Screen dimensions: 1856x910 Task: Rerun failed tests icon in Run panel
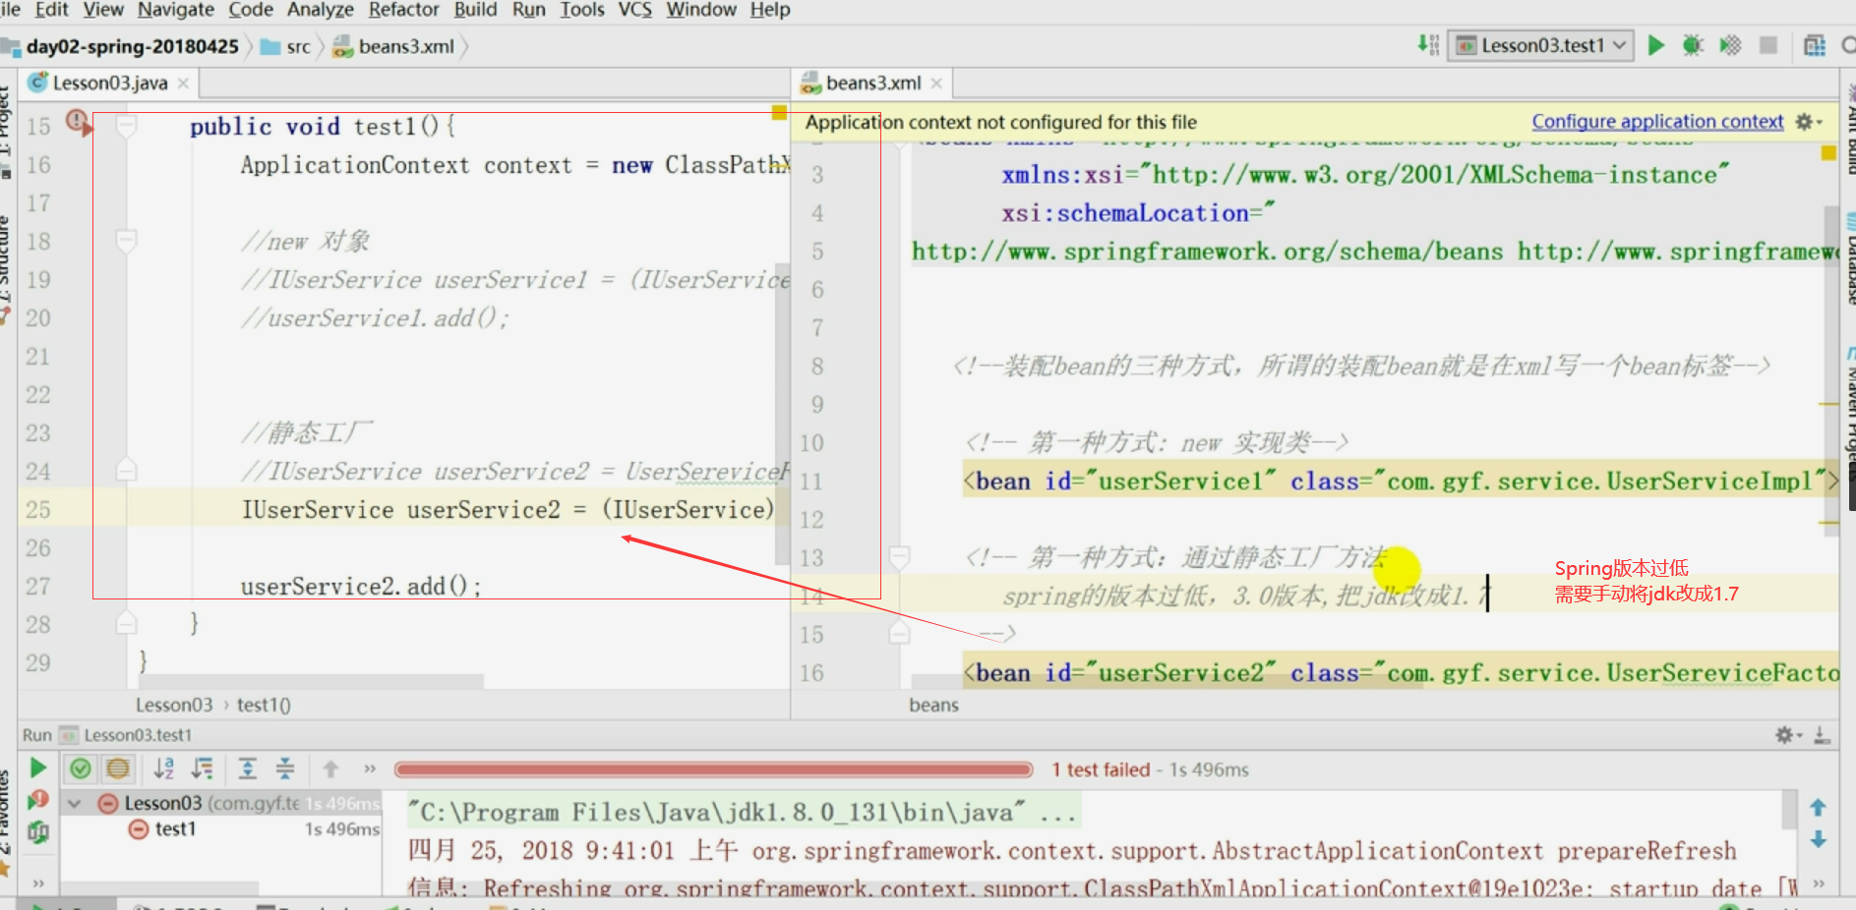click(x=37, y=800)
